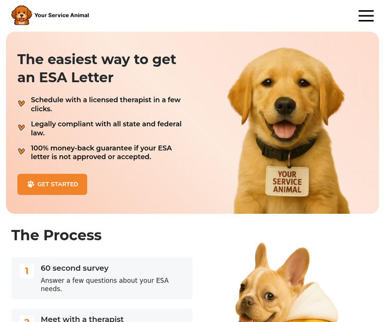Screen dimensions: 385x322
Task: Click heart icon beside legally compliant bullet
Action: tap(22, 127)
